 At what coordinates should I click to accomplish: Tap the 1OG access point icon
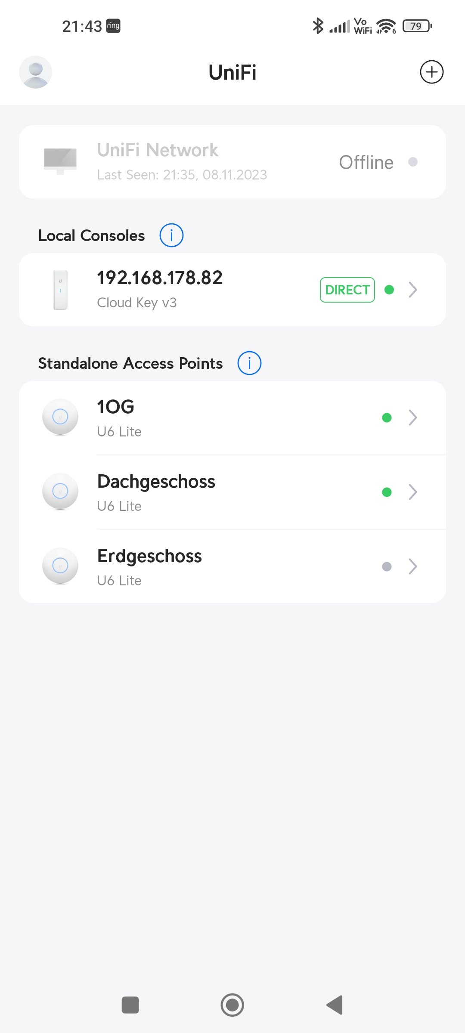pos(60,417)
